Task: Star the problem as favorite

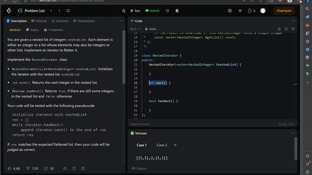Action: 65,169
